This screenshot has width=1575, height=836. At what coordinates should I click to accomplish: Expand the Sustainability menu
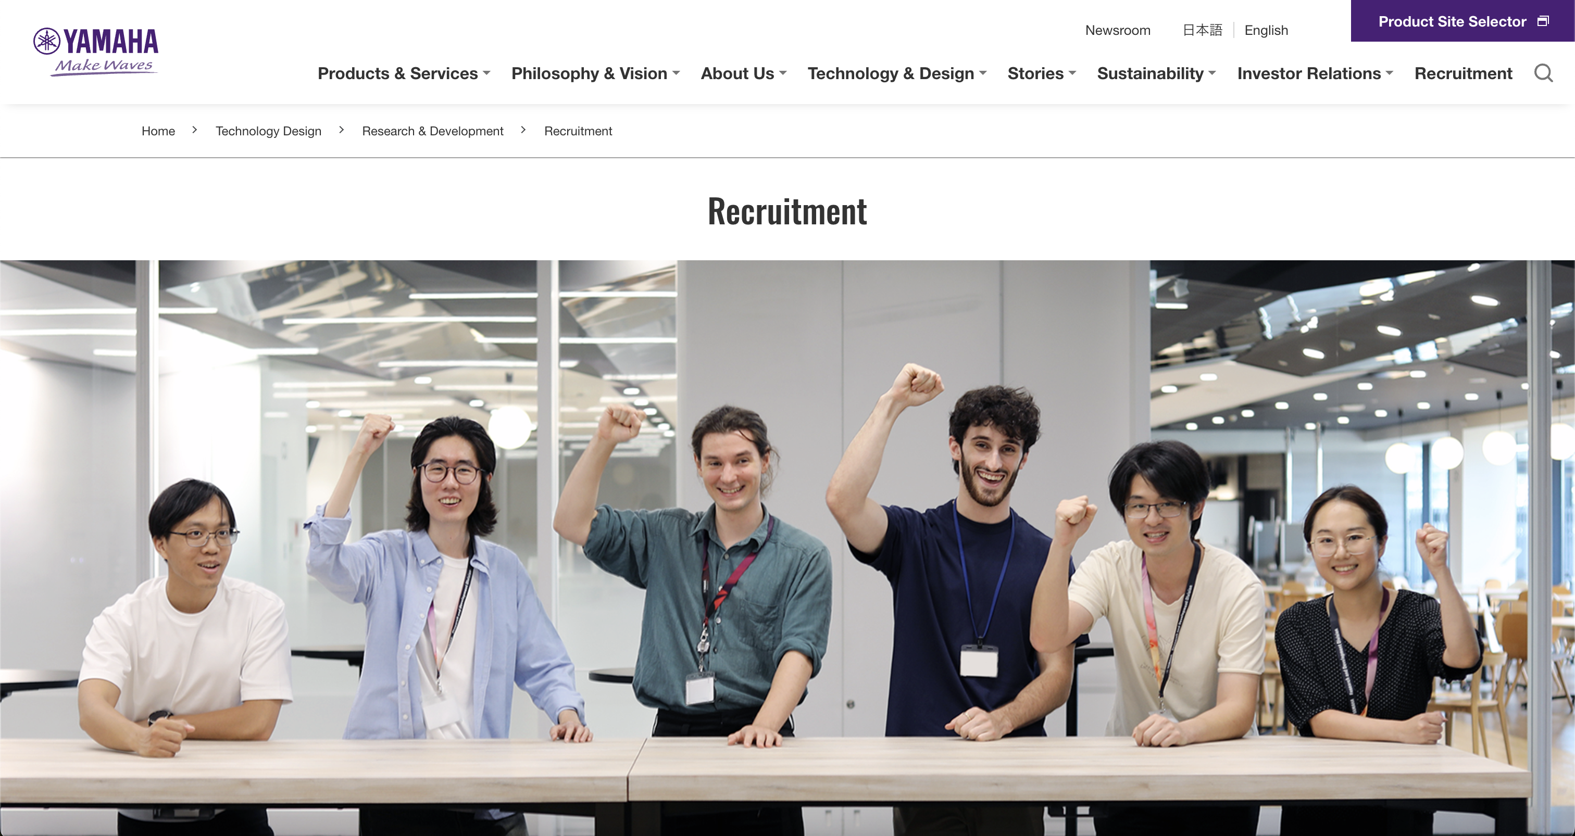(1156, 73)
